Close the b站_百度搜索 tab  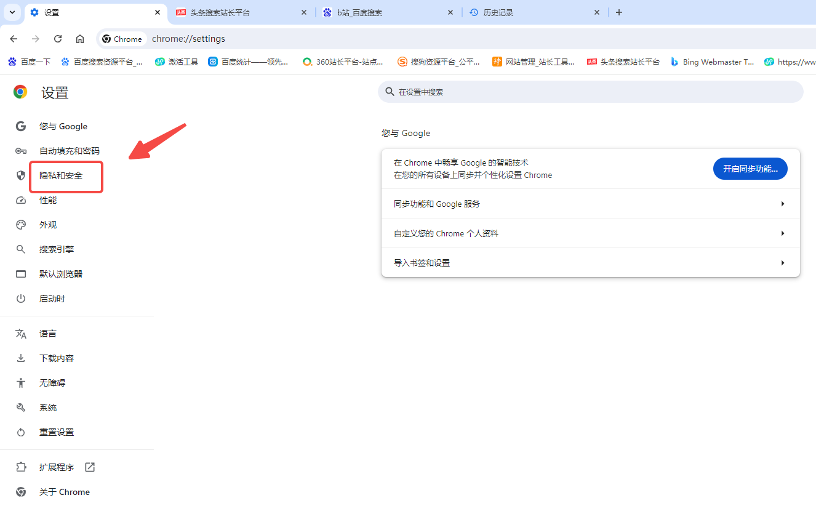click(x=450, y=12)
